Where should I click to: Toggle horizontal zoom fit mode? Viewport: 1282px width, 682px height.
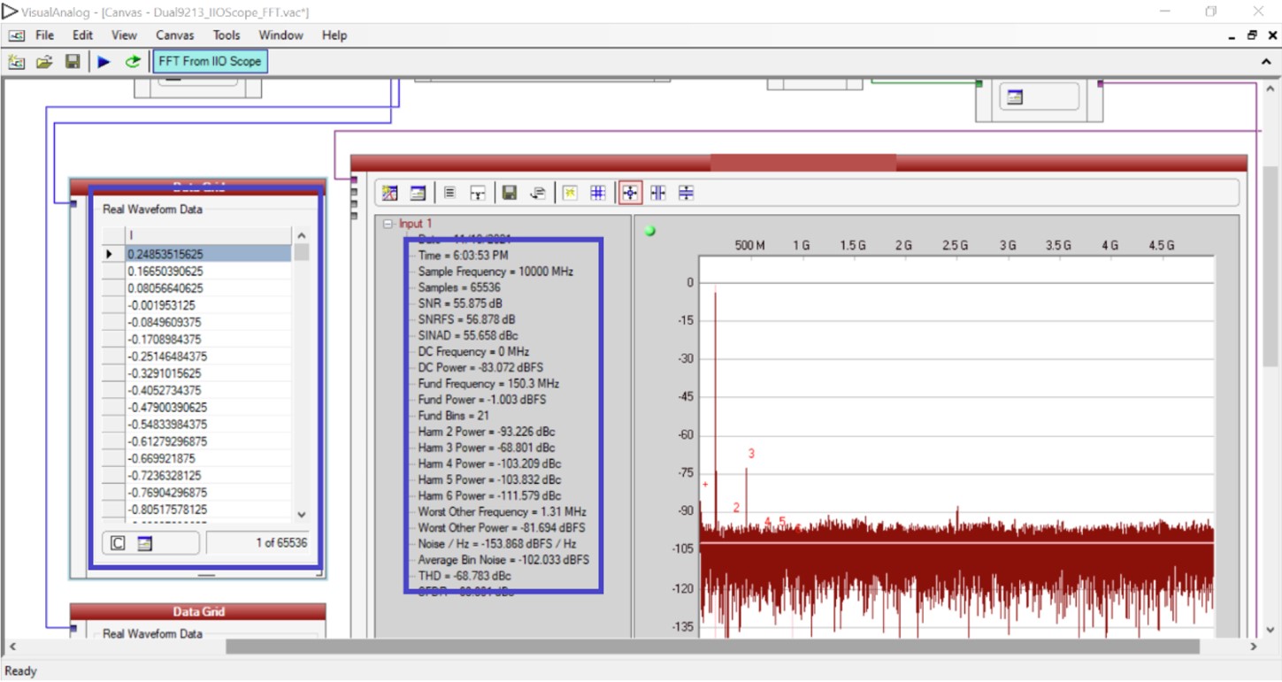[x=659, y=193]
